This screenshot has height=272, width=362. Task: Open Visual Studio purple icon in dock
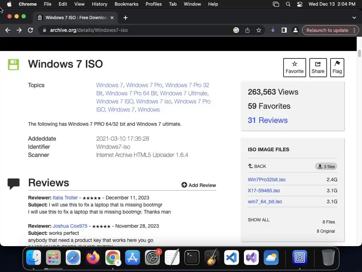point(251,257)
